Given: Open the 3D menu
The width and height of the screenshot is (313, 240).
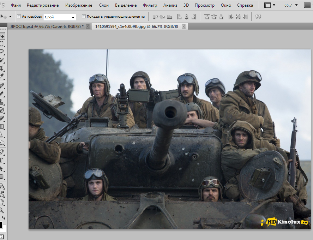Looking at the screenshot, I should (x=186, y=5).
